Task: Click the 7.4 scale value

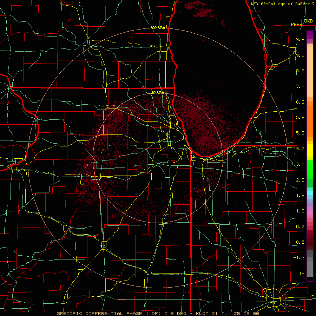Action: [x=300, y=86]
